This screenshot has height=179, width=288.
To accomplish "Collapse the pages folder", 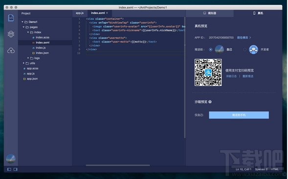I will tap(23, 27).
